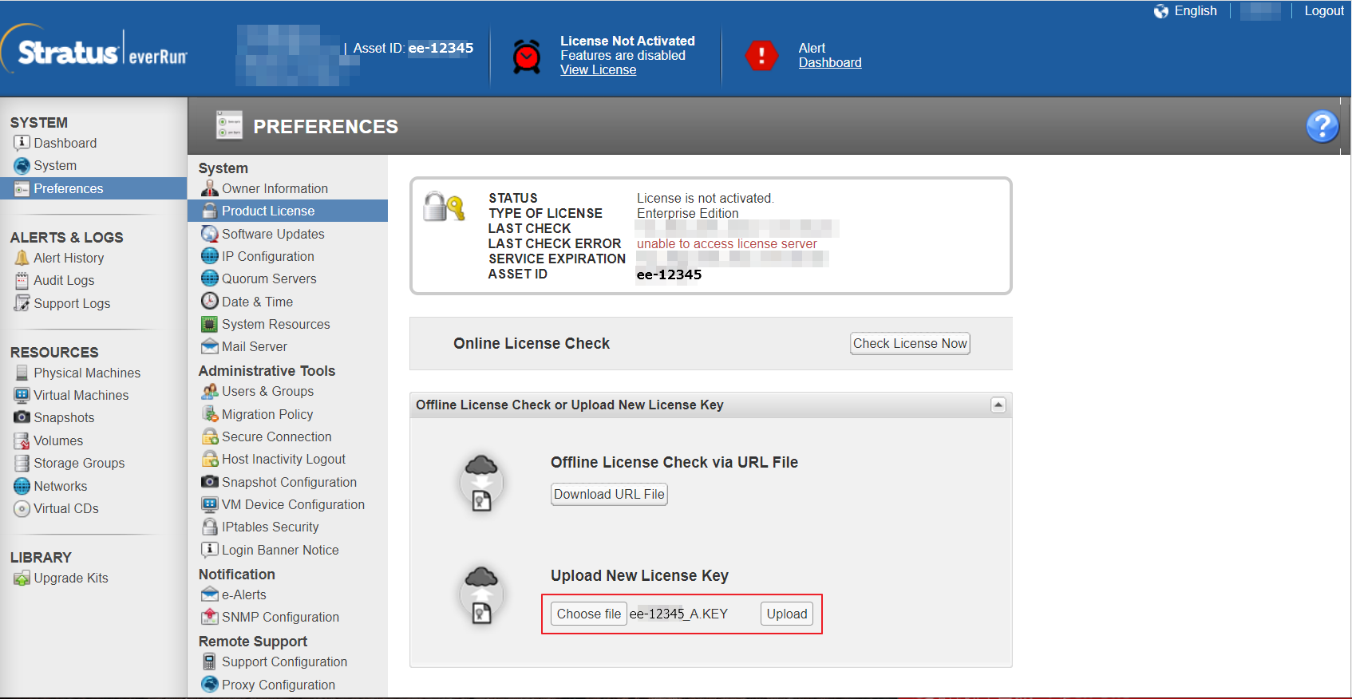Click the Software Updates icon
The height and width of the screenshot is (699, 1352).
pyautogui.click(x=209, y=234)
